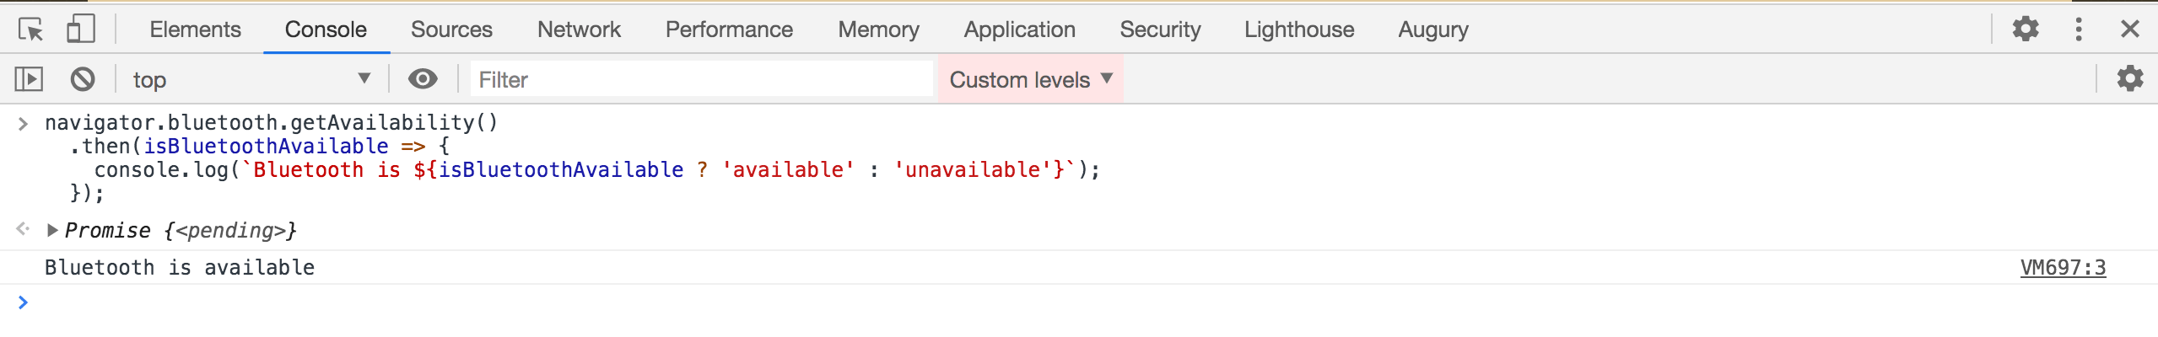Show the console sidebar icon
Image resolution: width=2158 pixels, height=337 pixels.
(x=29, y=79)
